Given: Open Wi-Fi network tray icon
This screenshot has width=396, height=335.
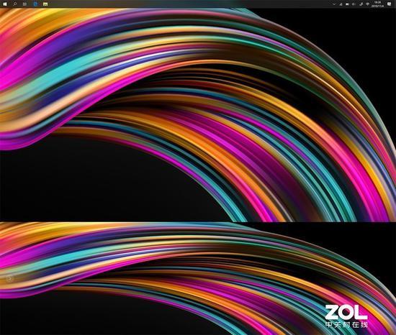Looking at the screenshot, I should click(368, 4).
